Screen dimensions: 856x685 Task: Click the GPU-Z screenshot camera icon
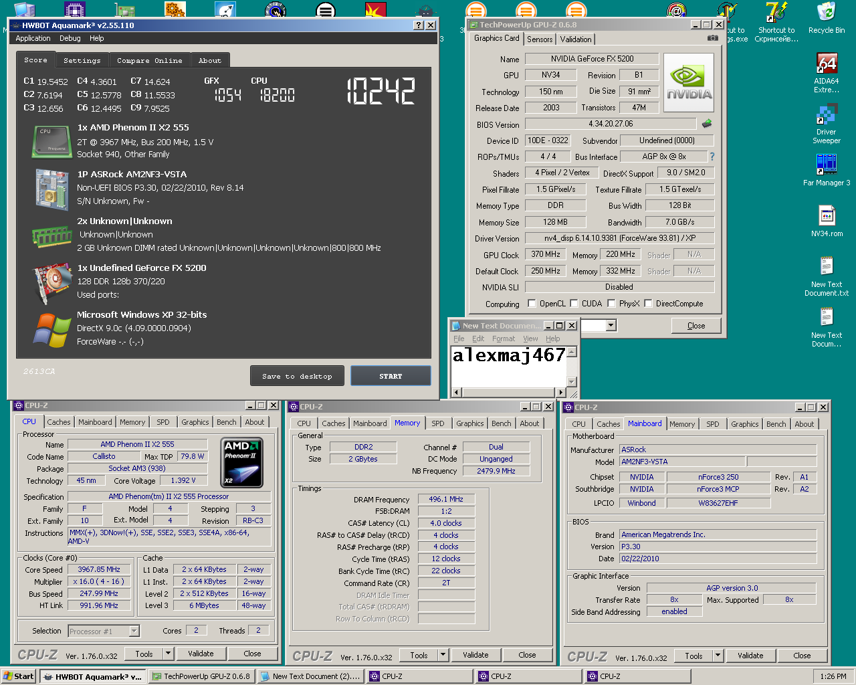pos(713,38)
